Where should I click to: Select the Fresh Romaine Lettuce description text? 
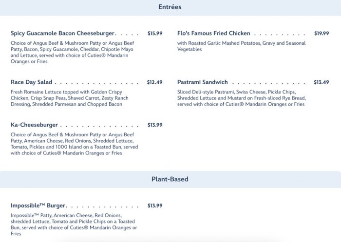70,98
